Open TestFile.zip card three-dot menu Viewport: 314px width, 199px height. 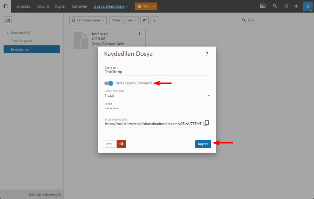140,33
